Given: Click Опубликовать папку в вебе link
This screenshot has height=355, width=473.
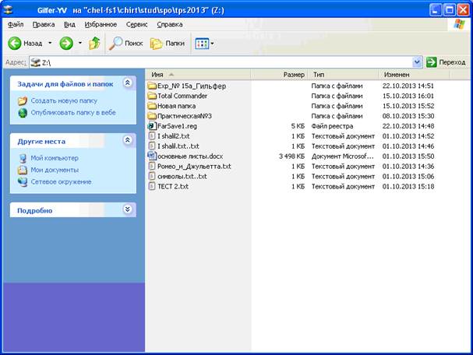Looking at the screenshot, I should 73,113.
